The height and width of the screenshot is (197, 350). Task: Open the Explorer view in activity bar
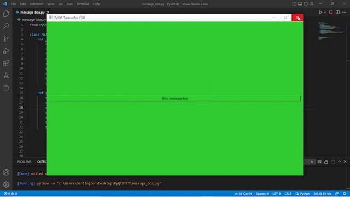point(6,14)
